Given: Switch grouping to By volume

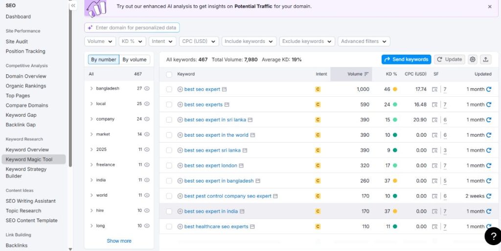Looking at the screenshot, I should click(135, 60).
